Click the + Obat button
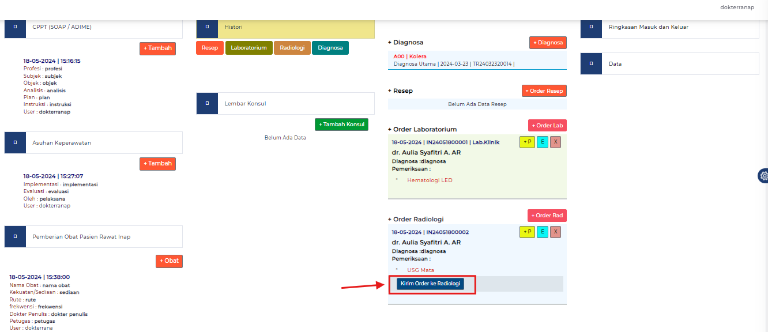The image size is (768, 332). coord(169,261)
